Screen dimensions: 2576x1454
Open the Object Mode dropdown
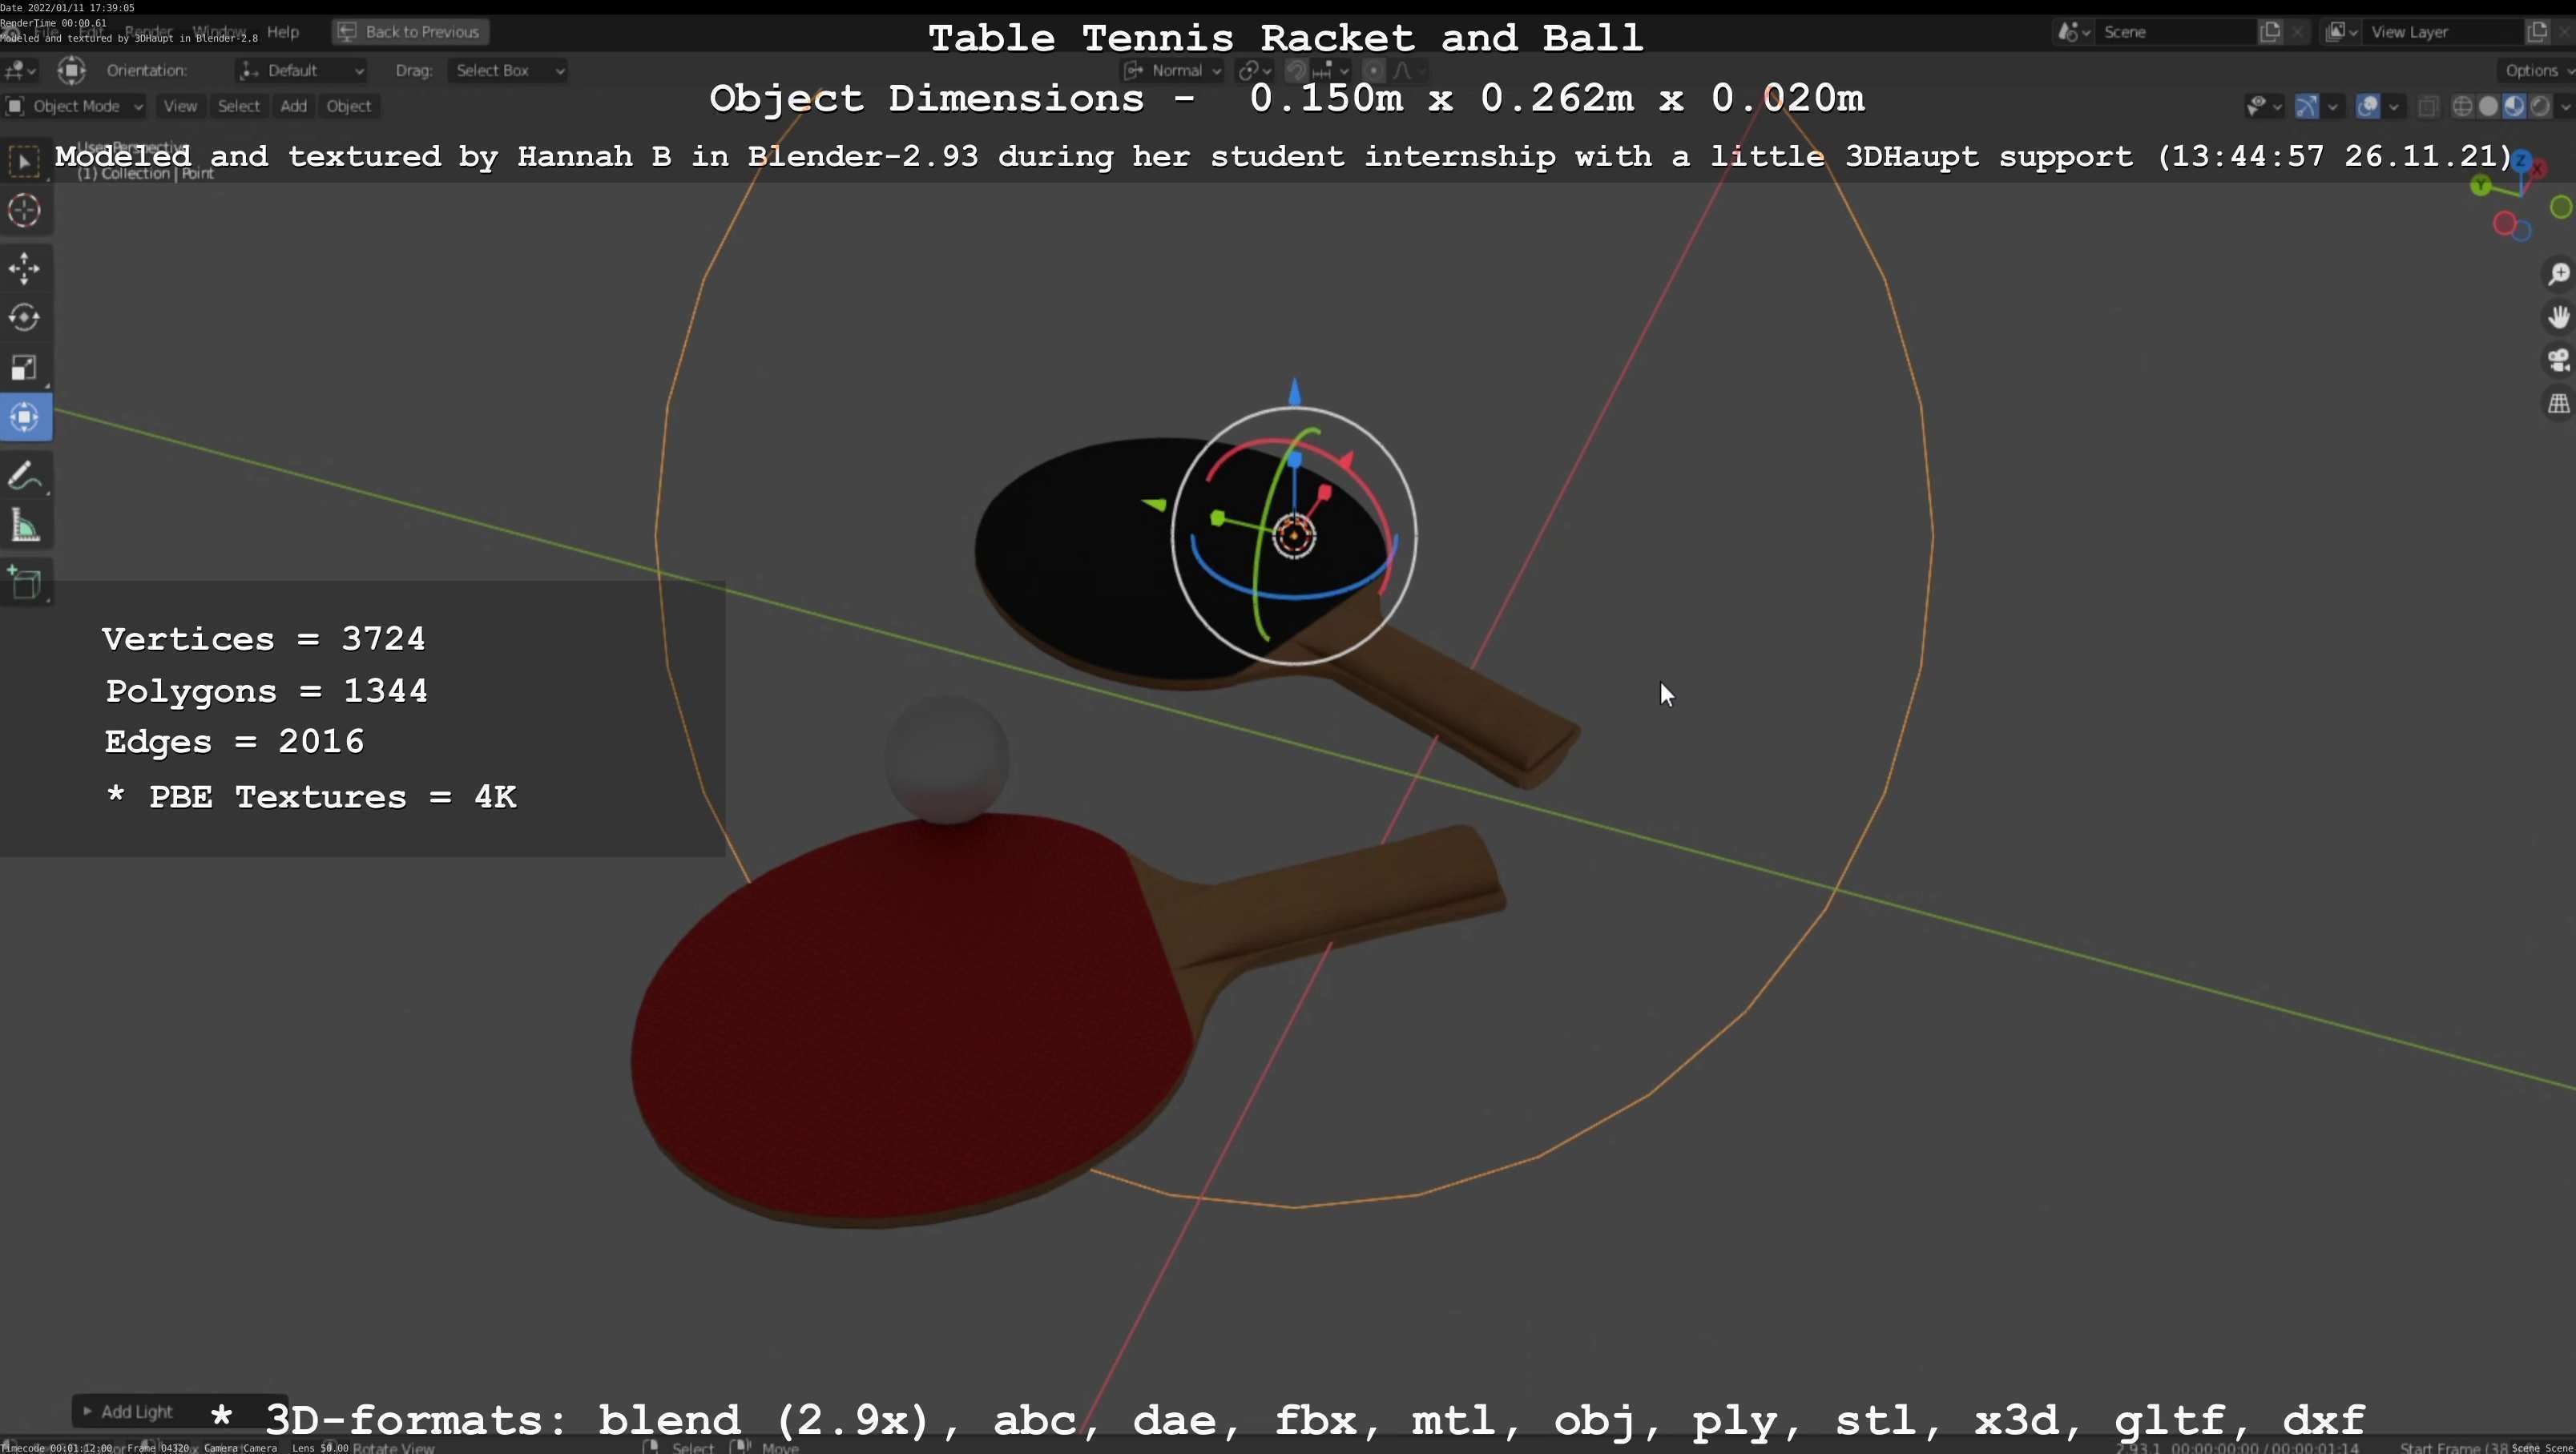point(74,106)
